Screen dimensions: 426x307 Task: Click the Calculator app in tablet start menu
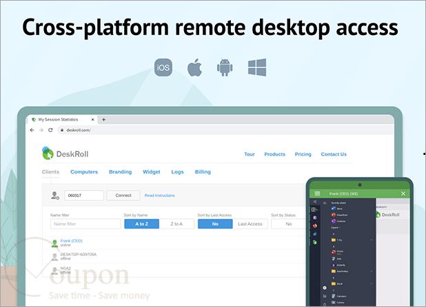click(x=338, y=296)
